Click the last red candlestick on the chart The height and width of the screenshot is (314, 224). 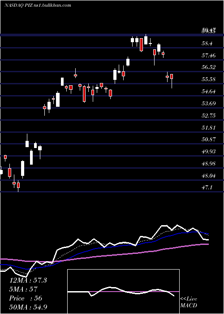click(172, 81)
